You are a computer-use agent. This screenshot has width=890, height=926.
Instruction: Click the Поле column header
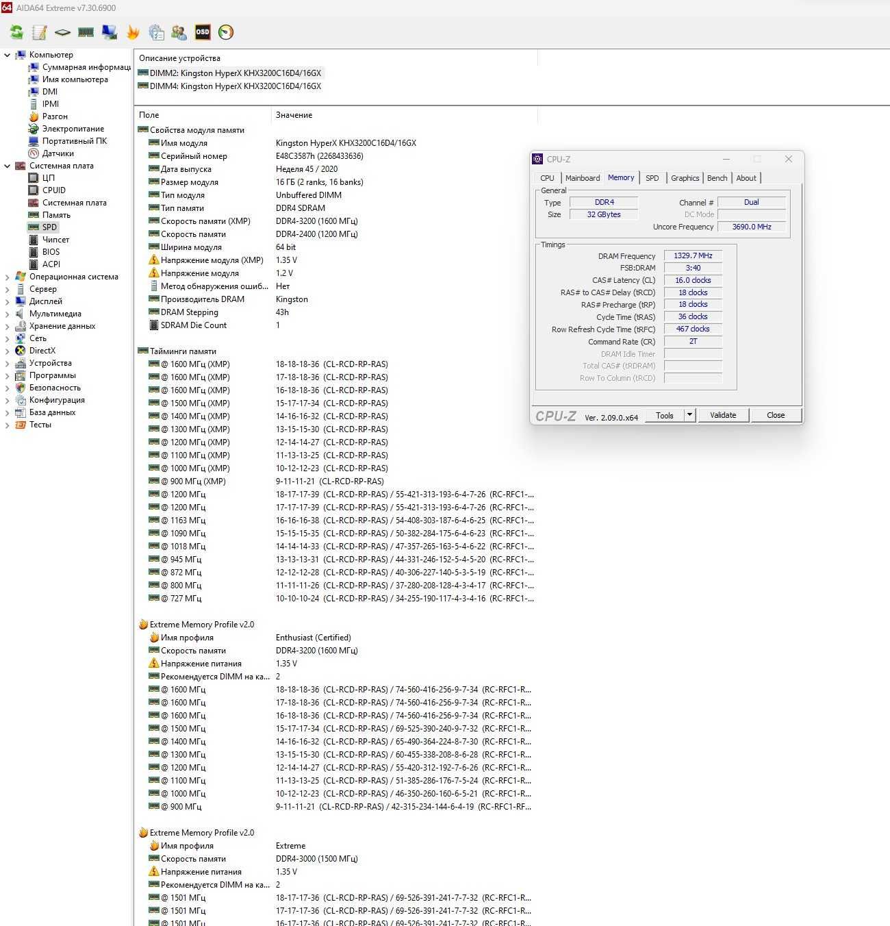coord(203,115)
